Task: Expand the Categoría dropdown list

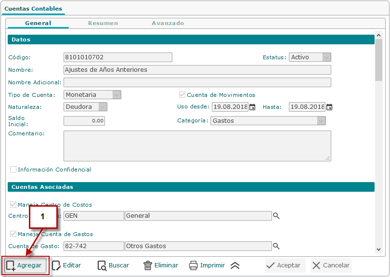Action: (x=321, y=121)
